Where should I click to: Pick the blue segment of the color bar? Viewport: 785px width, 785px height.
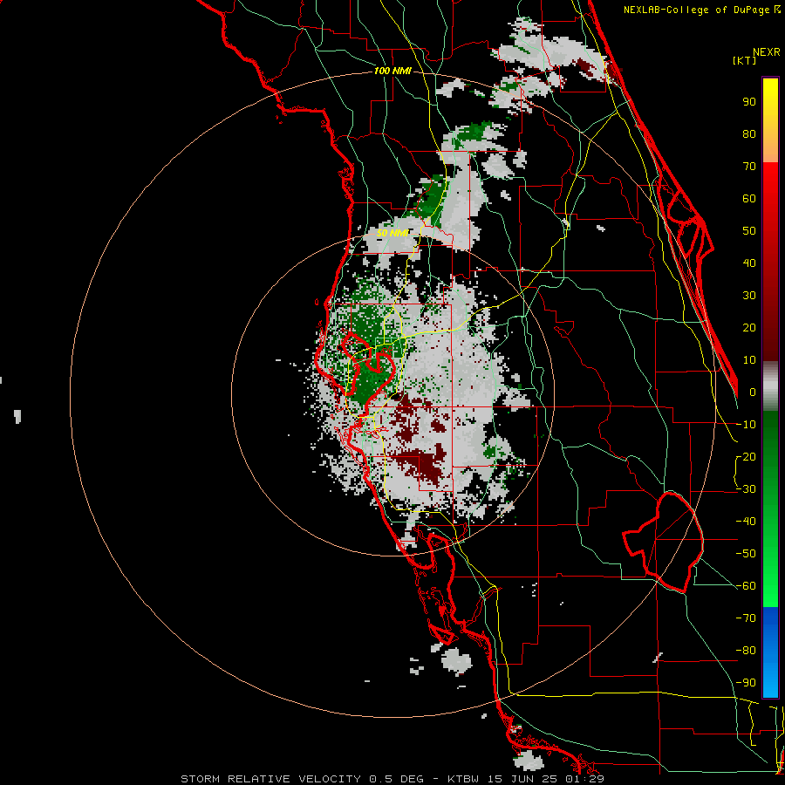[x=770, y=652]
